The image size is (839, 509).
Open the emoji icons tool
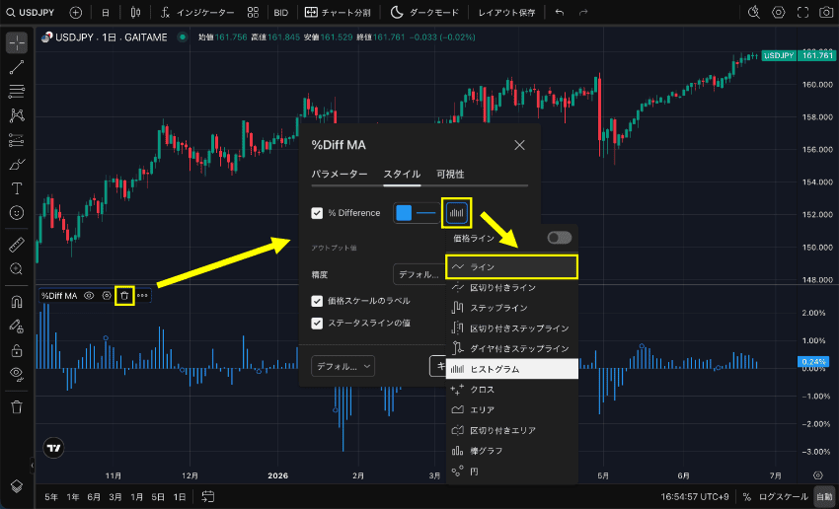(x=17, y=213)
